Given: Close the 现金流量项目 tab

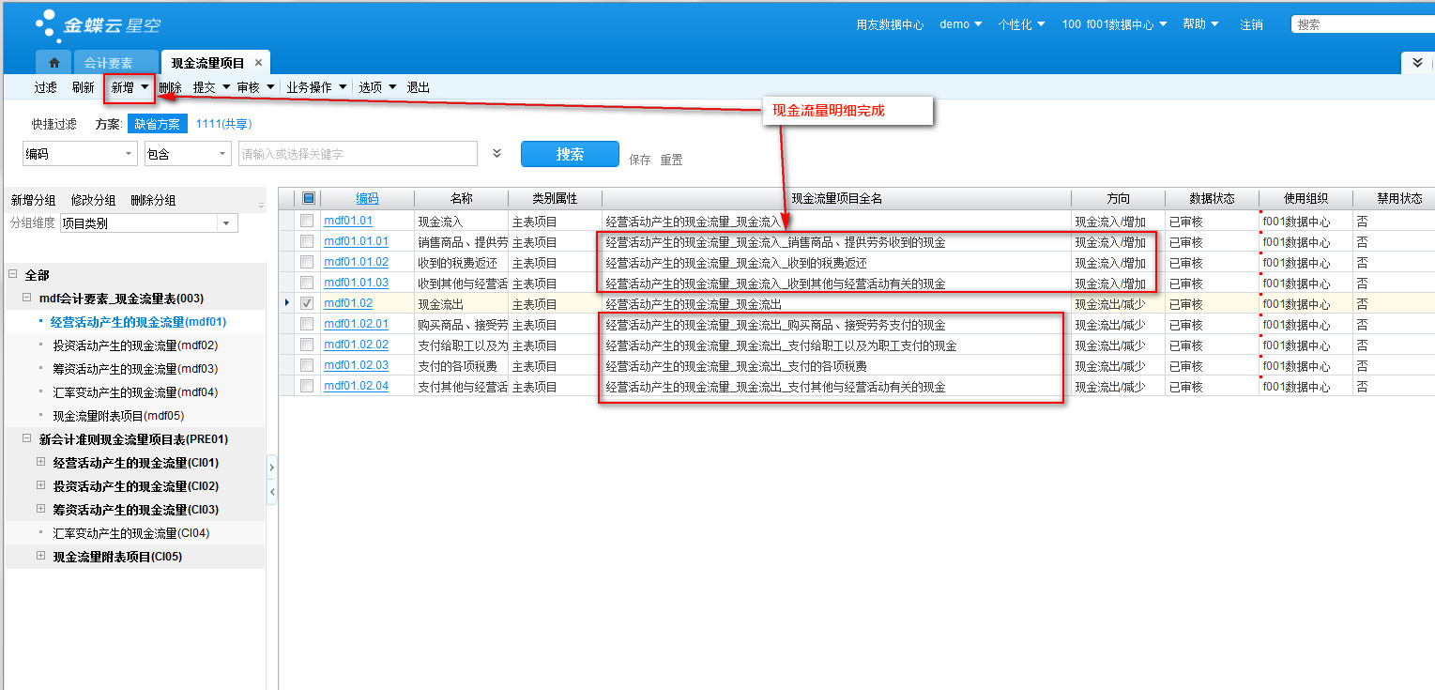Looking at the screenshot, I should point(258,63).
